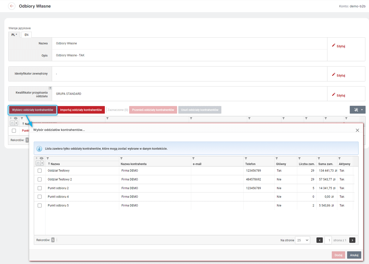Click Wybierz oddziały kontrahentów button

pos(33,110)
